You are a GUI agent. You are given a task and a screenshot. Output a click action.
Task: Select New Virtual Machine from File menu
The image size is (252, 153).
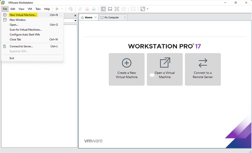(23, 15)
